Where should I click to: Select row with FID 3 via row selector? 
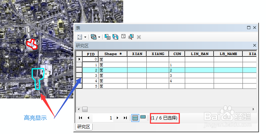(x=79, y=75)
